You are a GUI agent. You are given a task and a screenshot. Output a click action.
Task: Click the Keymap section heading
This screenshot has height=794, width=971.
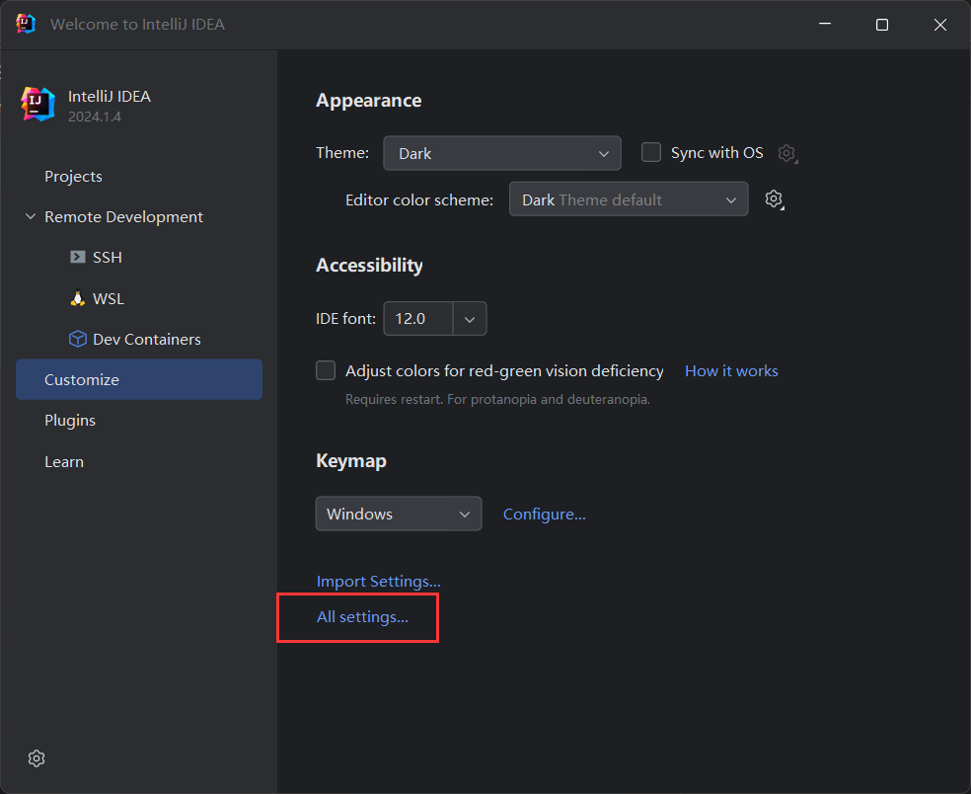(x=351, y=461)
